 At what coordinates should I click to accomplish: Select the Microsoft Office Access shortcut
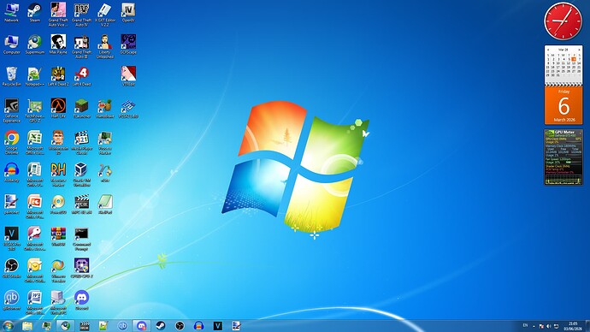pos(34,238)
